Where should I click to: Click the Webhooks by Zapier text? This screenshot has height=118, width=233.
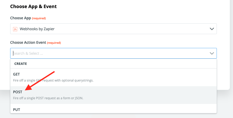(x=37, y=29)
